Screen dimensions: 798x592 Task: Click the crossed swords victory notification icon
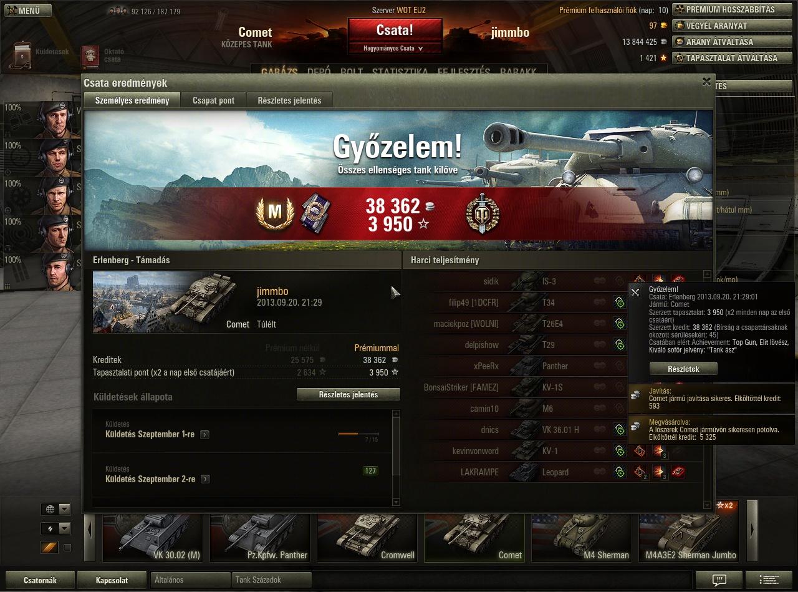(635, 292)
